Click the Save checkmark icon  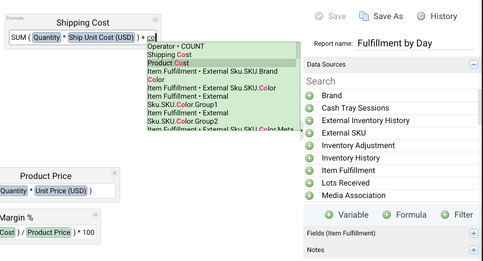[x=319, y=16]
